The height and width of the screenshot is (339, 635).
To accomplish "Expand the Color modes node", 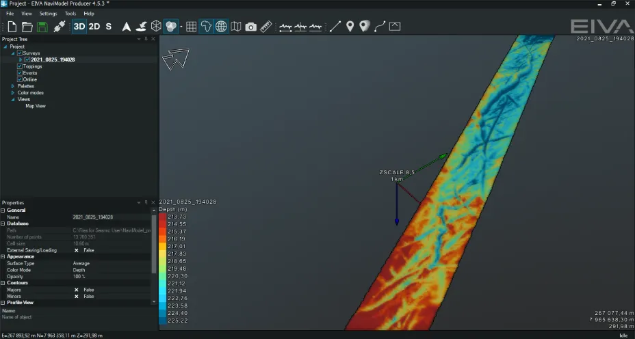I will tap(13, 93).
